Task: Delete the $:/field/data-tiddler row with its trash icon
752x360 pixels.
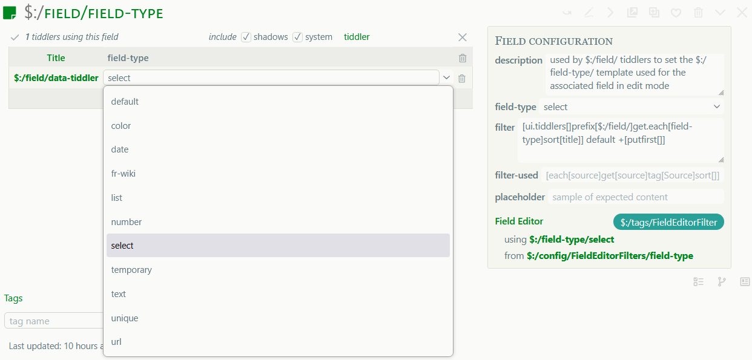Action: [x=462, y=78]
